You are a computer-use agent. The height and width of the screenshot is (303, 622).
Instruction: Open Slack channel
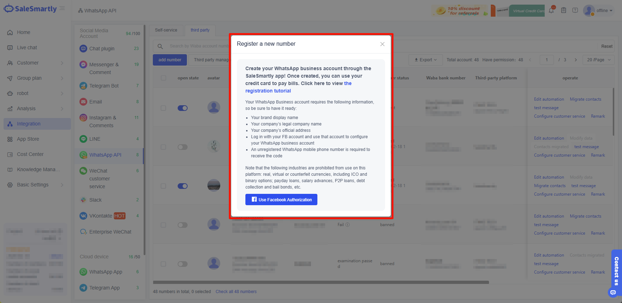tap(109, 200)
